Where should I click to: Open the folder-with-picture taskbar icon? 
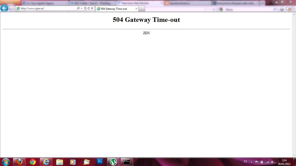click(86, 162)
